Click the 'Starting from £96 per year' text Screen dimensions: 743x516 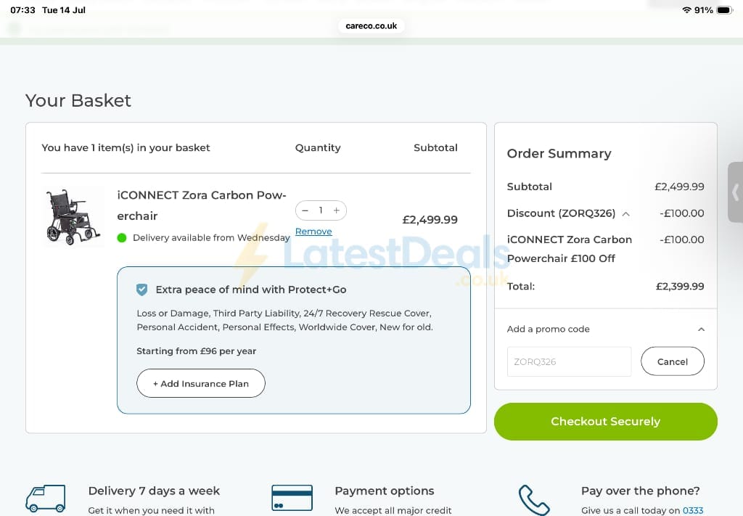point(196,351)
